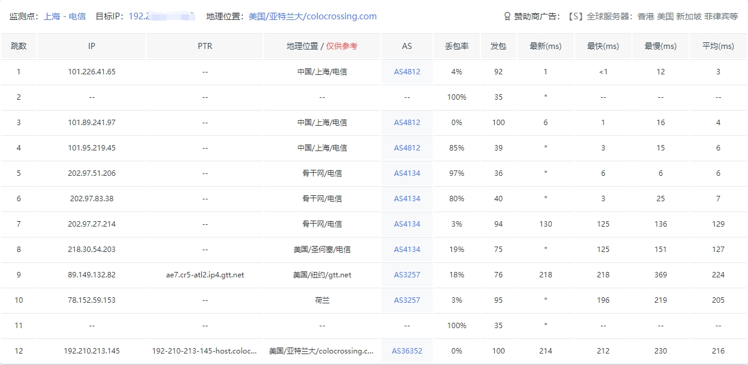Screen dimensions: 748x365
Task: Select IP 89.149.132.82 cell
Action: tap(91, 274)
